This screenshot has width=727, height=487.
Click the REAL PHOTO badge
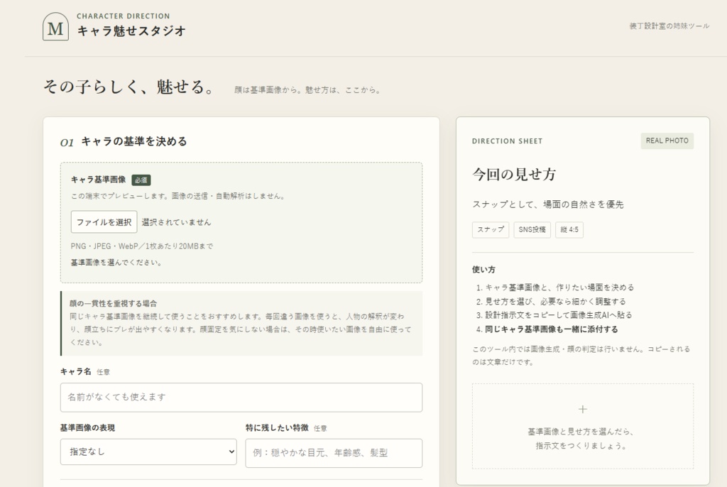tap(667, 141)
